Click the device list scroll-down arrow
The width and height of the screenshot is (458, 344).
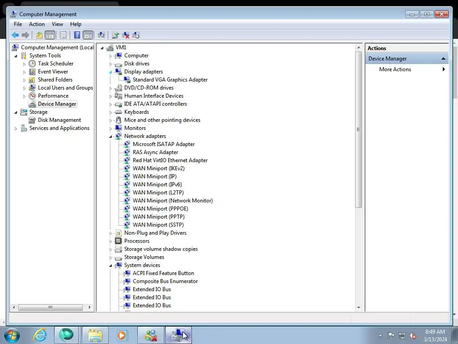358,308
